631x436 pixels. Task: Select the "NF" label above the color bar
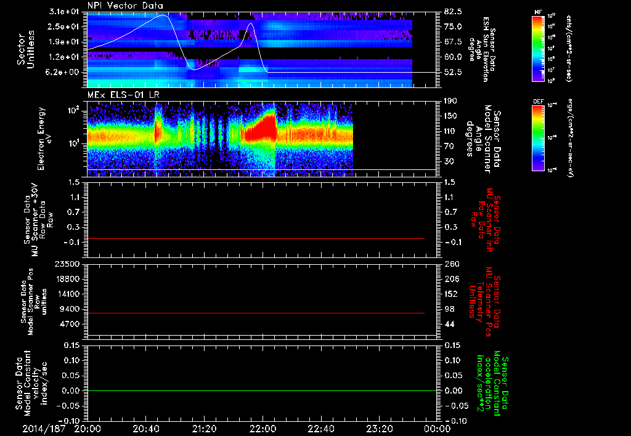pyautogui.click(x=538, y=12)
